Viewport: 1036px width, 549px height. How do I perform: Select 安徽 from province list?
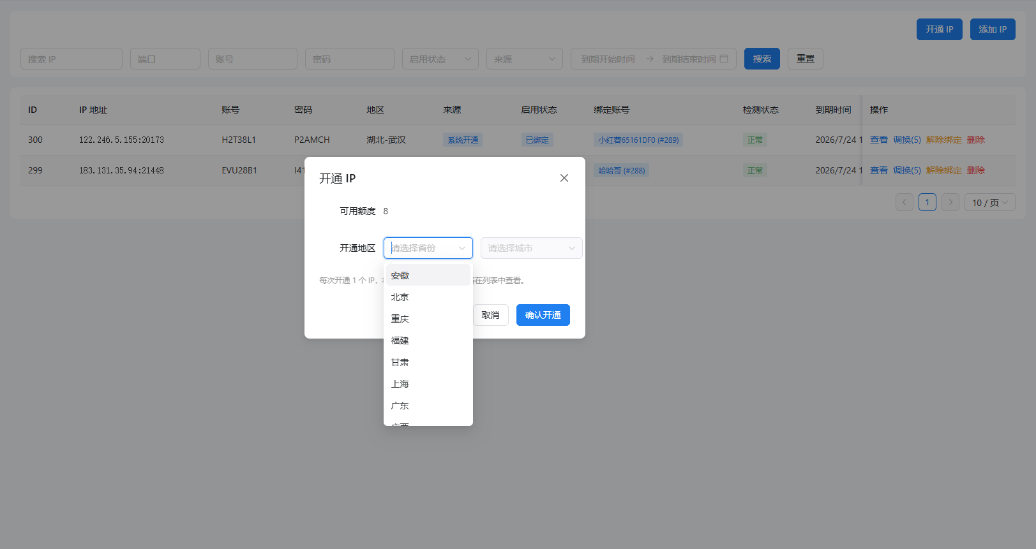click(x=428, y=275)
